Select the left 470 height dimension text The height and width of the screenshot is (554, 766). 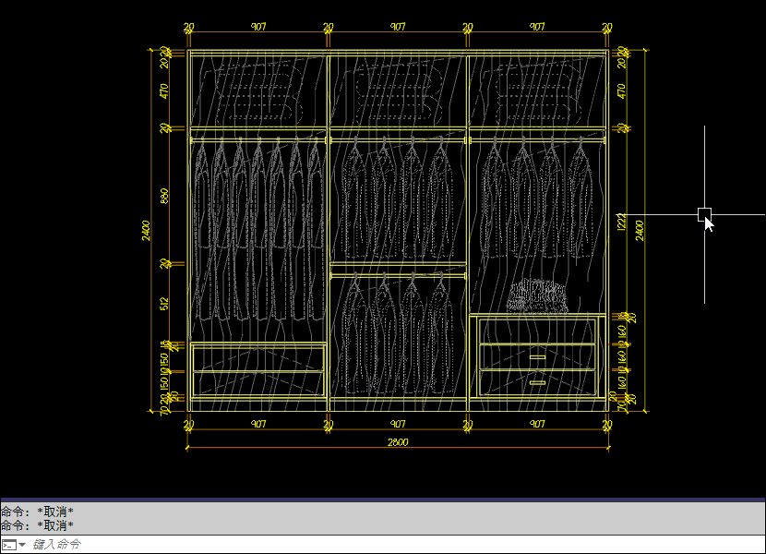(x=164, y=90)
